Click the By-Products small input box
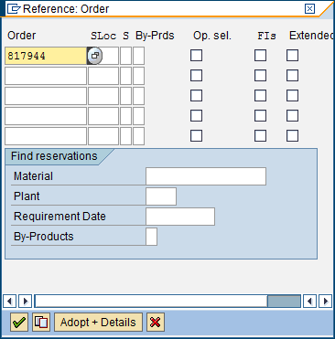Viewport: 335px width, 339px height. point(151,237)
